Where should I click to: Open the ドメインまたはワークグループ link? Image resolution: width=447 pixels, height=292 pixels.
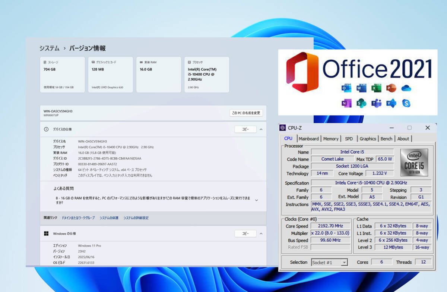click(78, 218)
